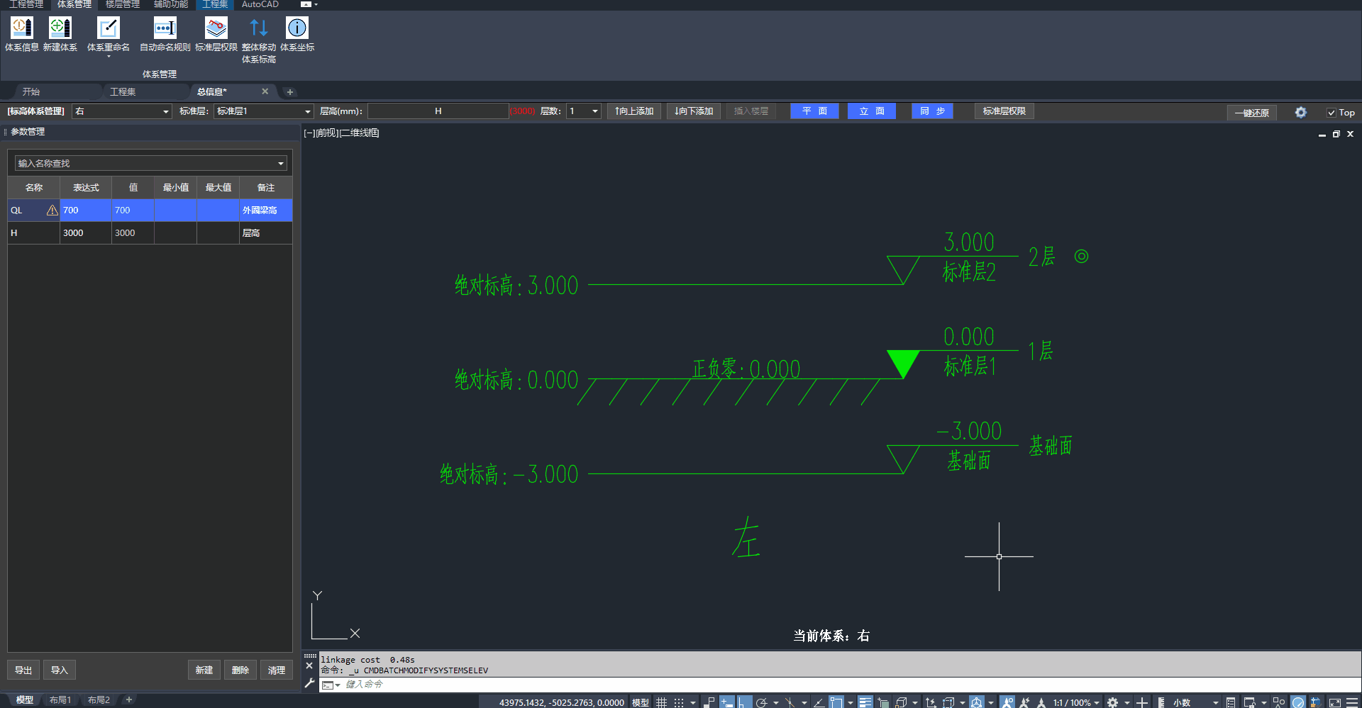Expand the 输入名称查找 search combo box
1362x708 pixels.
(x=281, y=164)
